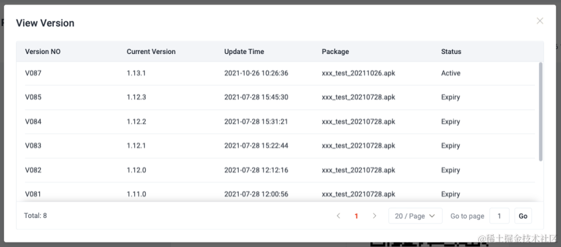
Task: Go to next page arrow
Action: 375,216
